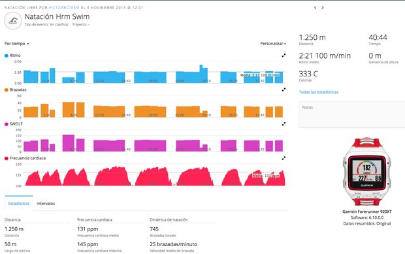Click the Media 2:21 label on pace chart
Viewport: 405px width, 254px height.
click(260, 75)
